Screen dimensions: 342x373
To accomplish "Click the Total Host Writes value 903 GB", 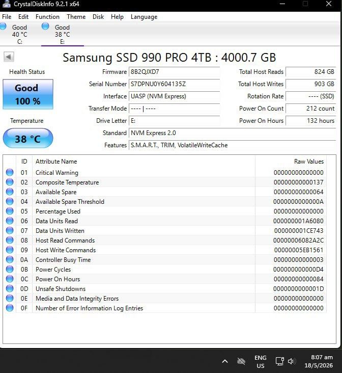I will click(x=310, y=84).
